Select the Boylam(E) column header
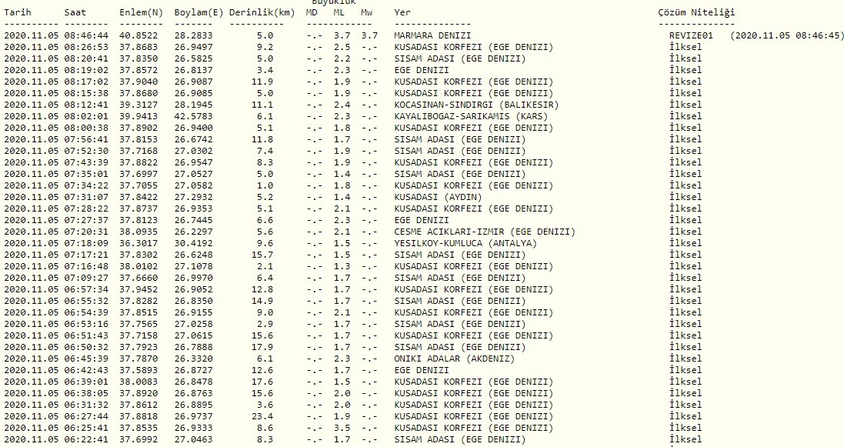This screenshot has width=844, height=447. 199,13
